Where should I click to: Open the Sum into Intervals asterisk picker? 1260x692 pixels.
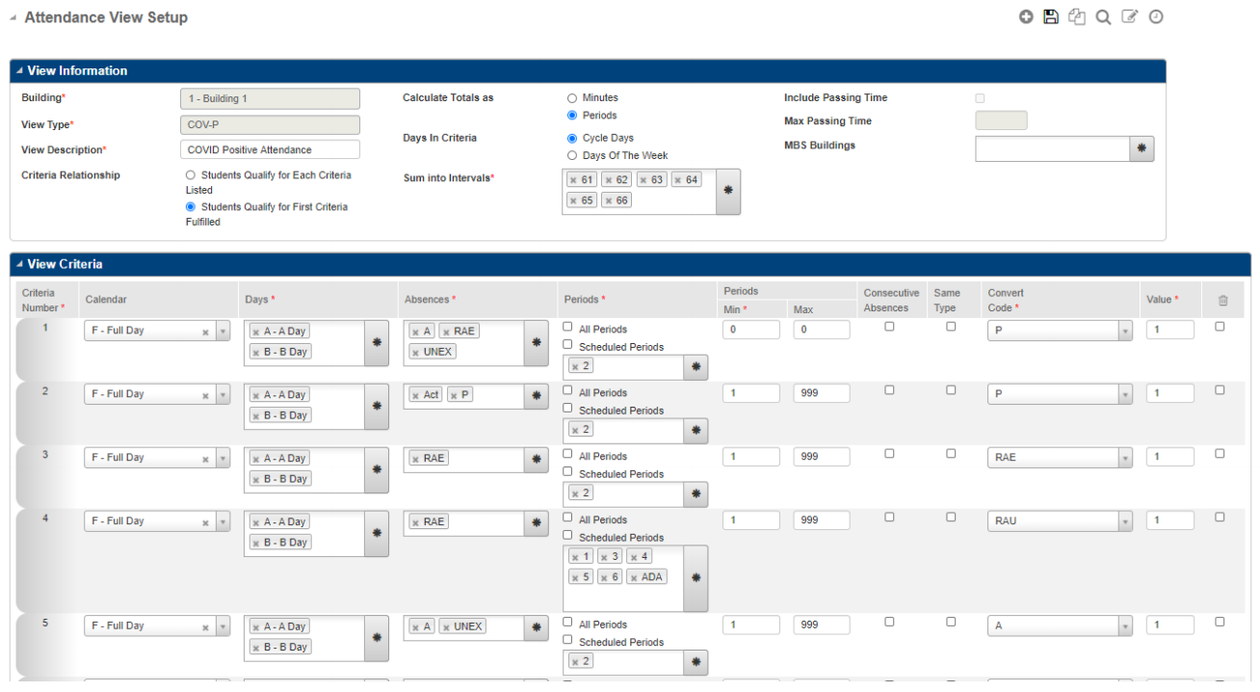pyautogui.click(x=728, y=190)
